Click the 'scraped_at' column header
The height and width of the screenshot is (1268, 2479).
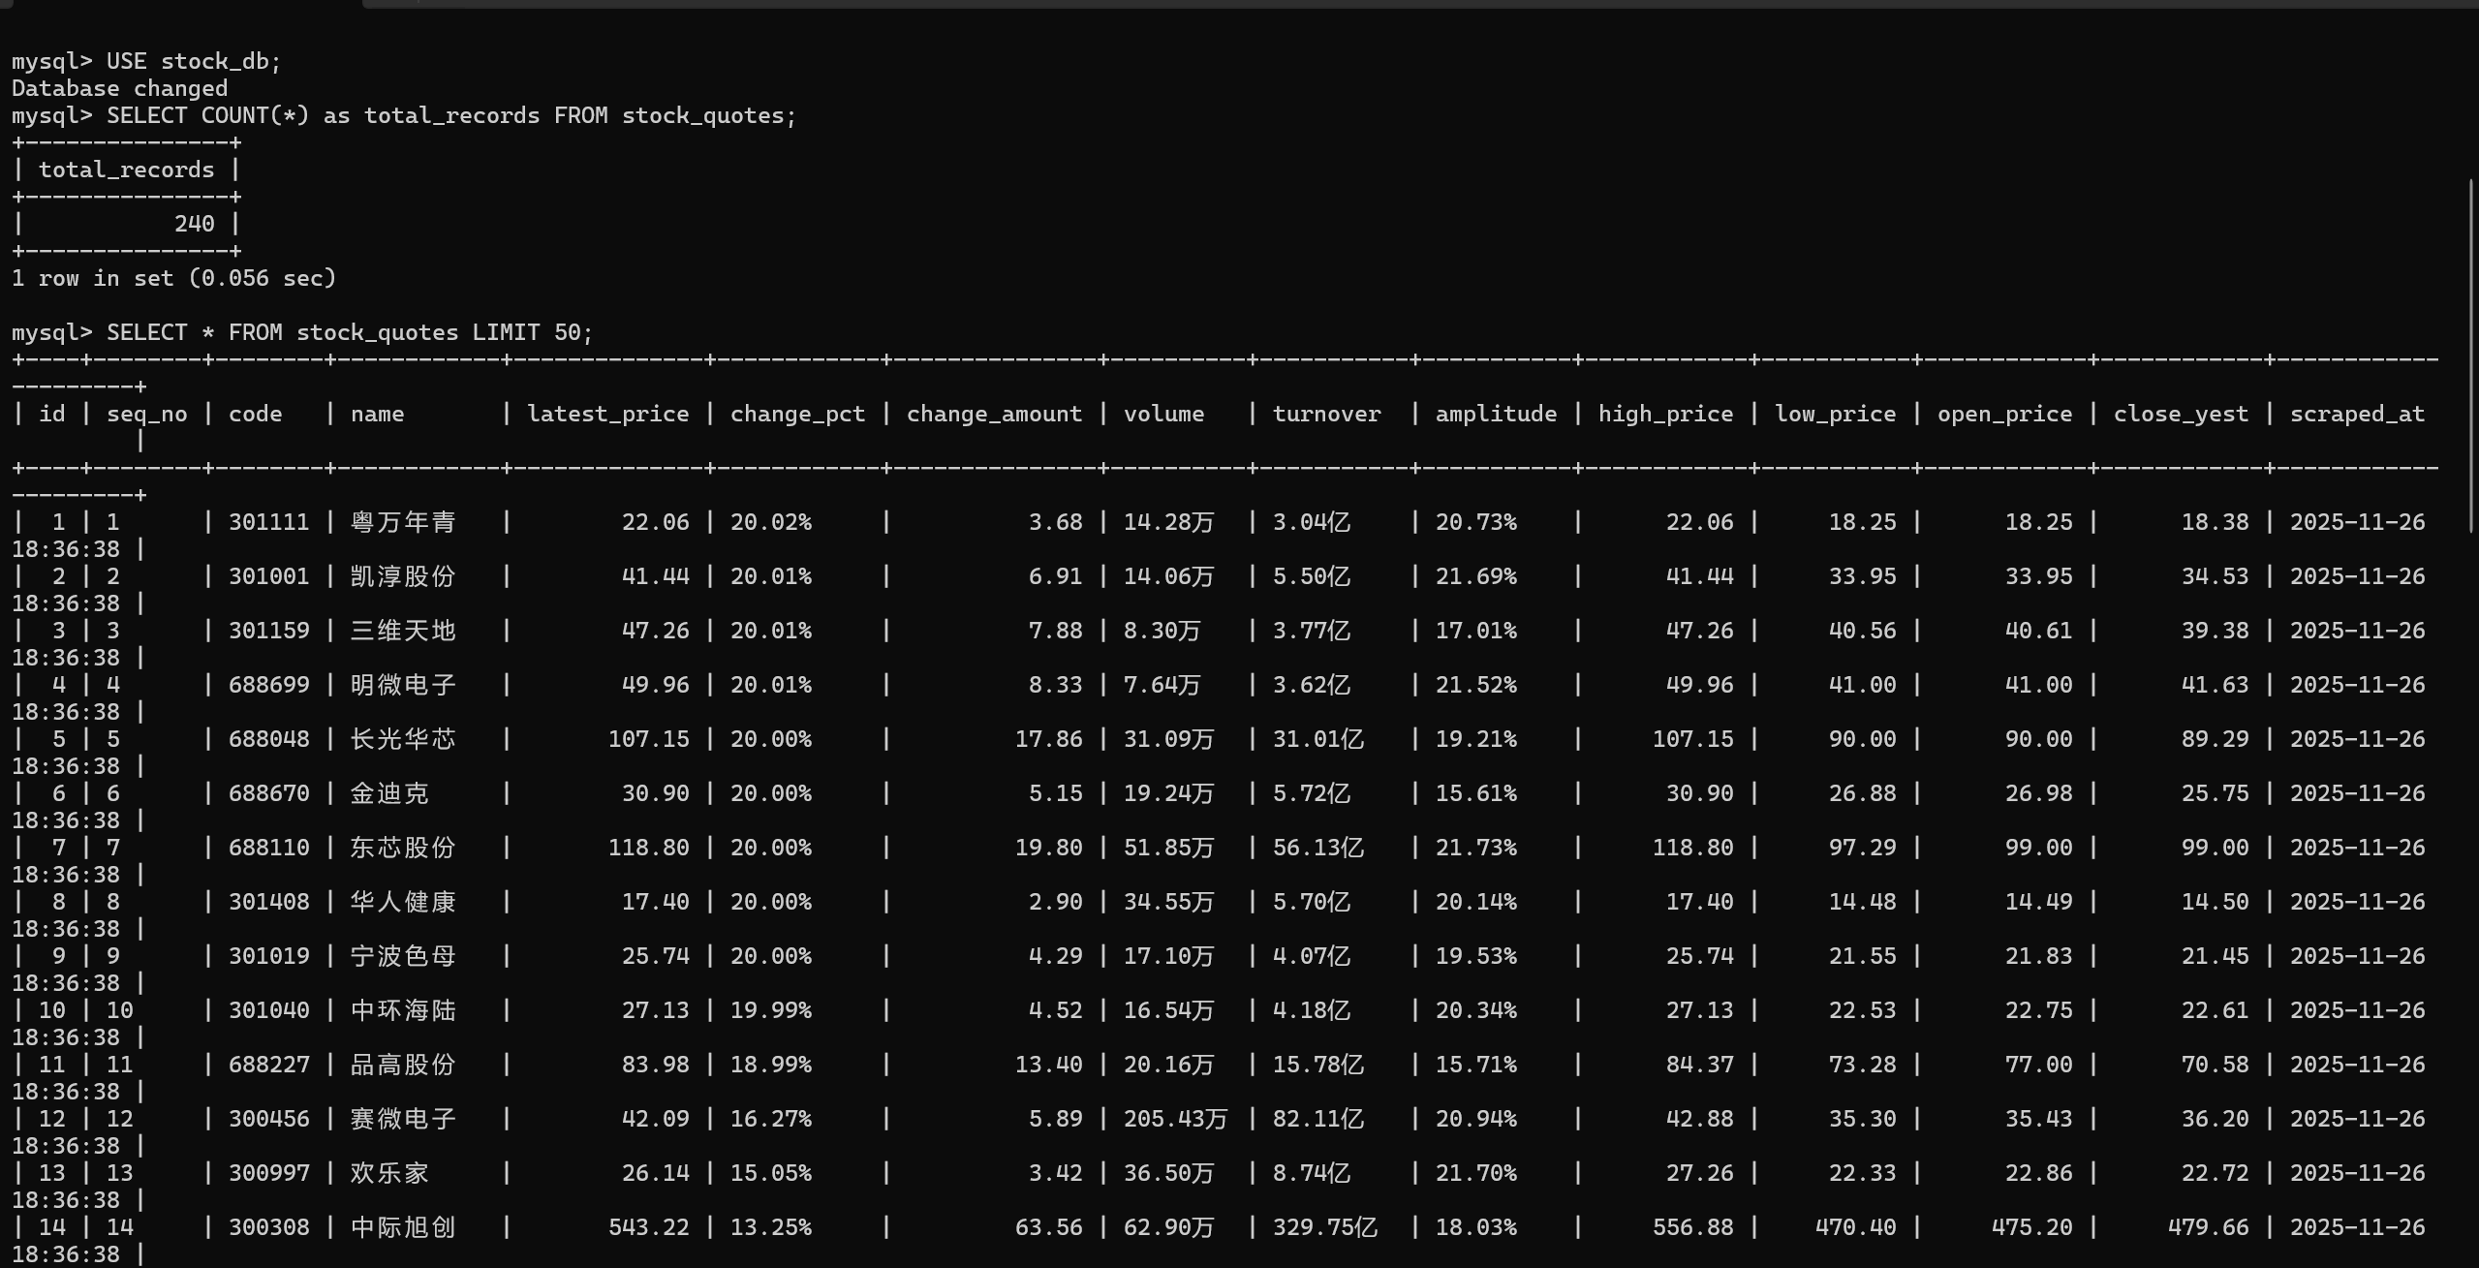click(2356, 414)
